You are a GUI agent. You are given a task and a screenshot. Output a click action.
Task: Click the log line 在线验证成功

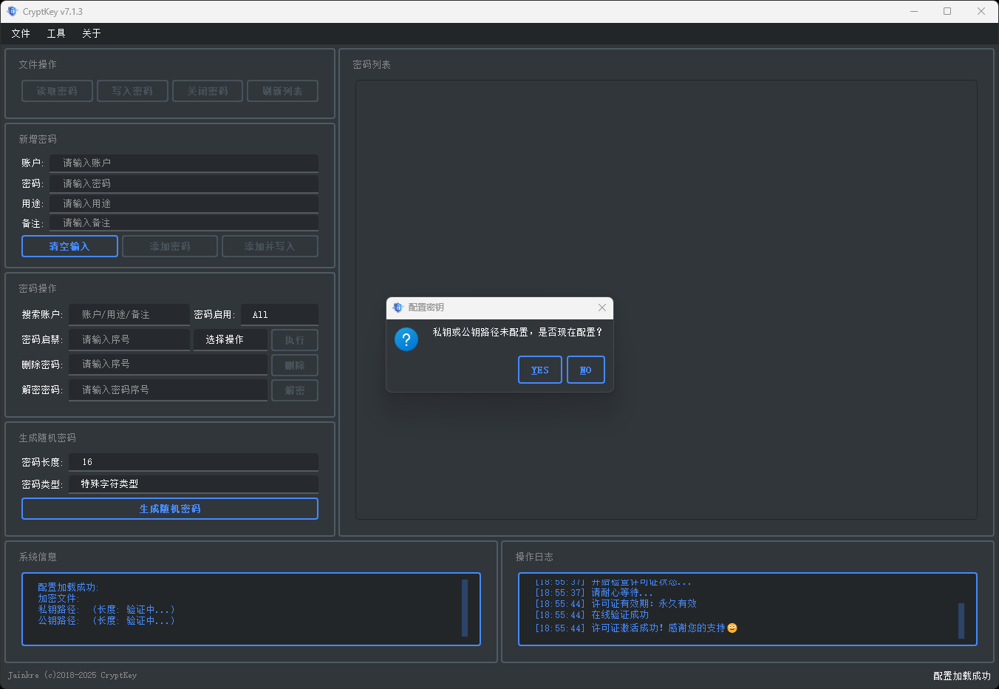[x=592, y=615]
